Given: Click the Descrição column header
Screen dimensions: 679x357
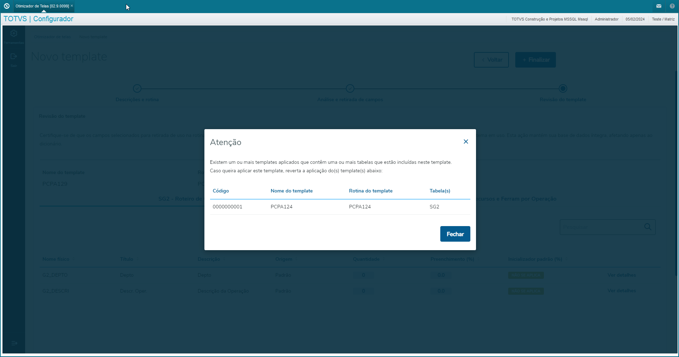Looking at the screenshot, I should coord(209,259).
